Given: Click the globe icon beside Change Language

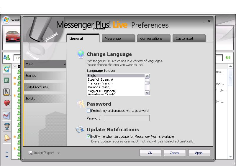Looking at the screenshot, I should point(80,54).
